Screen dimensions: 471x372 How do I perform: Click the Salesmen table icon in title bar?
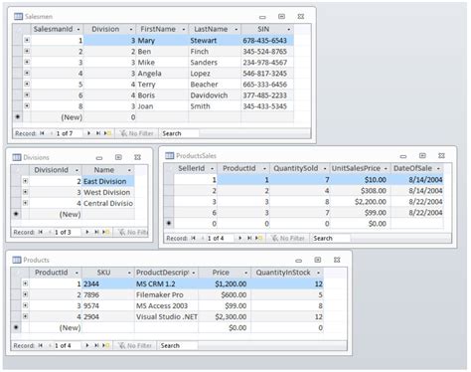pos(18,16)
